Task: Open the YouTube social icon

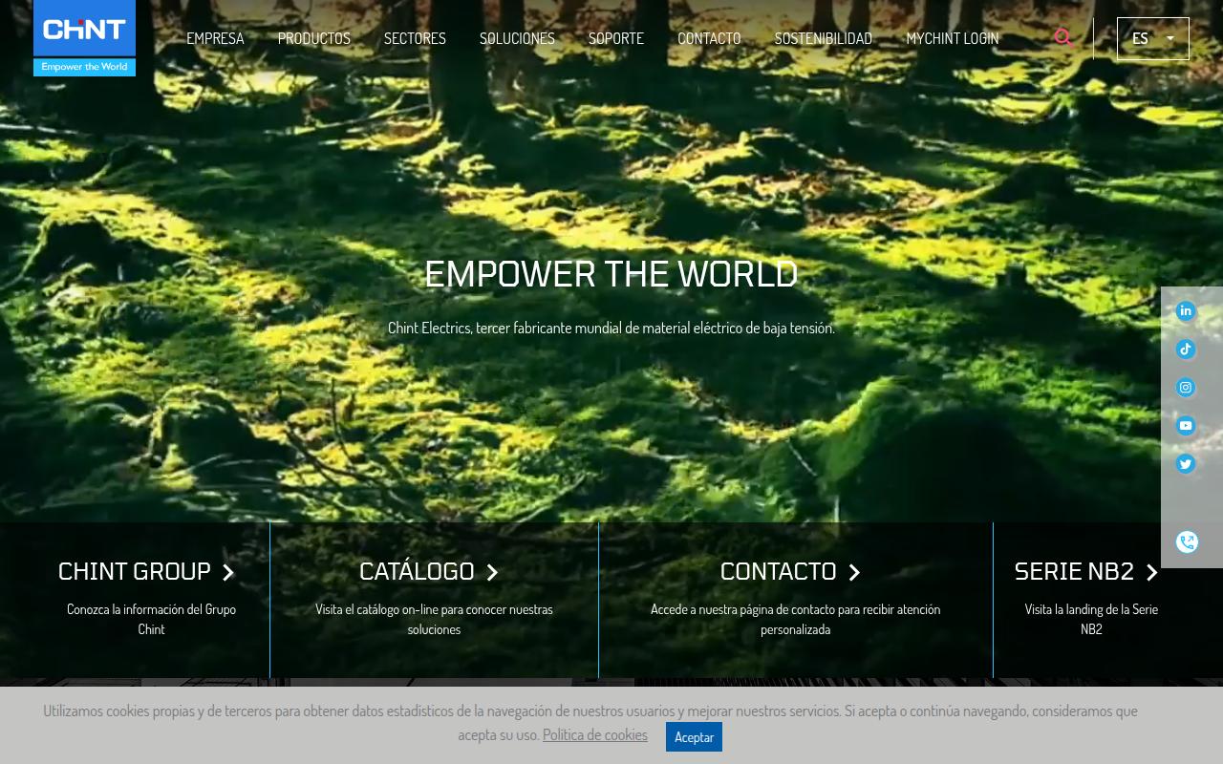Action: (x=1186, y=426)
